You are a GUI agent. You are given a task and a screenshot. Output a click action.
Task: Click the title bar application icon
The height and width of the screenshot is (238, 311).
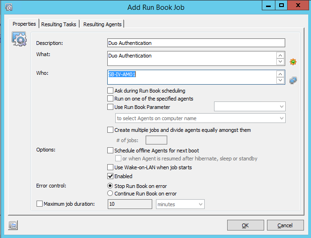pos(9,7)
